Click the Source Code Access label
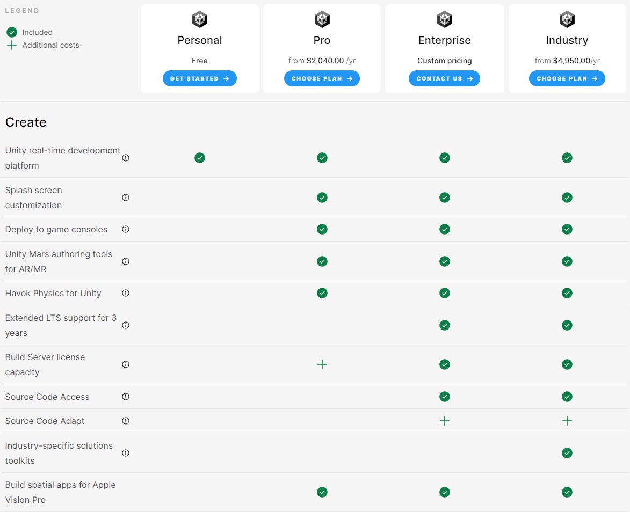This screenshot has width=630, height=512. click(47, 397)
